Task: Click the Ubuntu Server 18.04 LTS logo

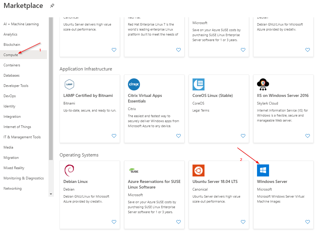Action: coord(199,171)
